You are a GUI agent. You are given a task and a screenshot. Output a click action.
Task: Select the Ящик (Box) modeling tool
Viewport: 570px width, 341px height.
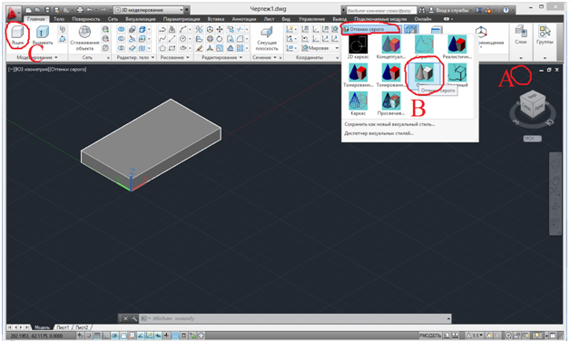(x=17, y=35)
